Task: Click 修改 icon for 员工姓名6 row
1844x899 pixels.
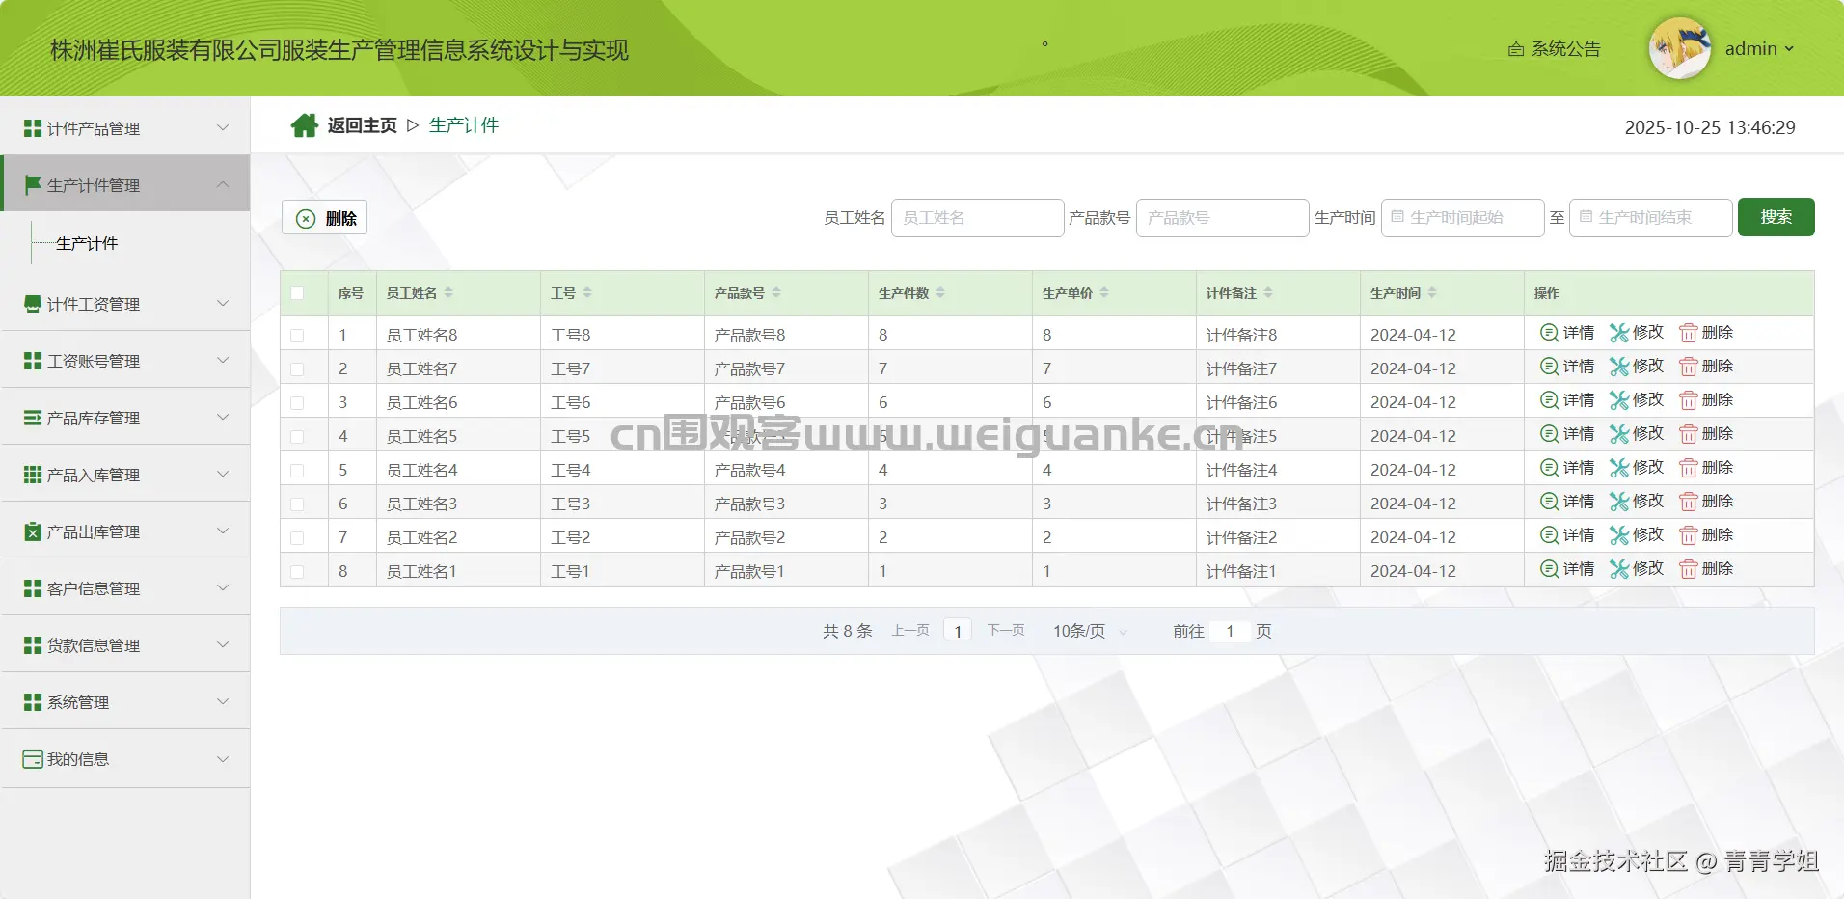Action: [1619, 400]
